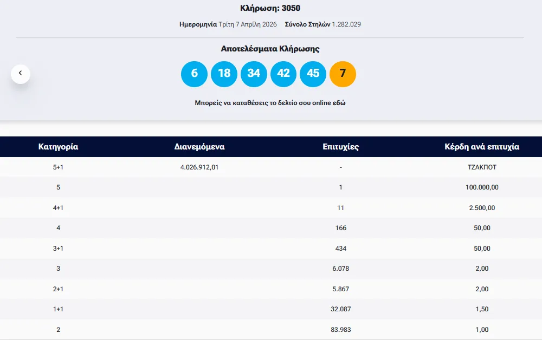Open the online ticket submission link

coord(269,102)
